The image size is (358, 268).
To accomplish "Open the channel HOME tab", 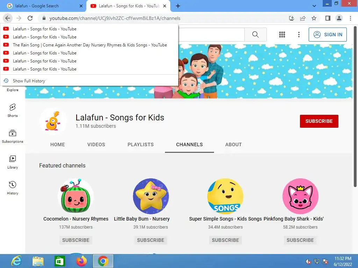I will click(58, 144).
